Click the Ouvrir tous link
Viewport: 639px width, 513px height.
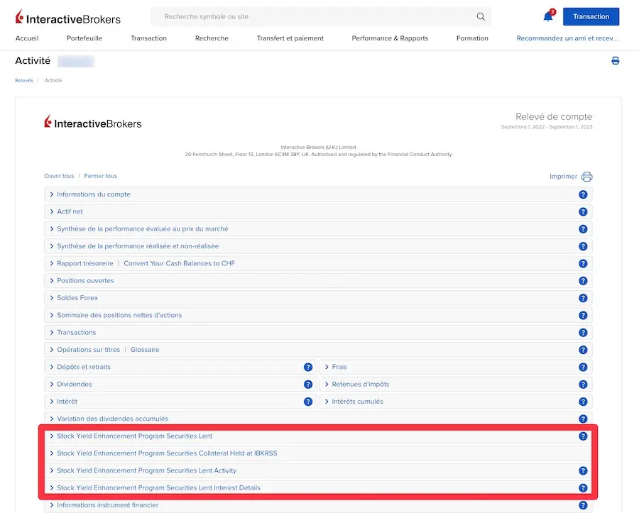tap(59, 176)
